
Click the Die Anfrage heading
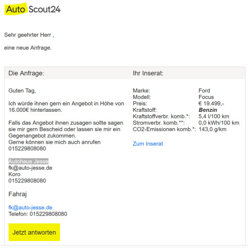pyautogui.click(x=26, y=73)
